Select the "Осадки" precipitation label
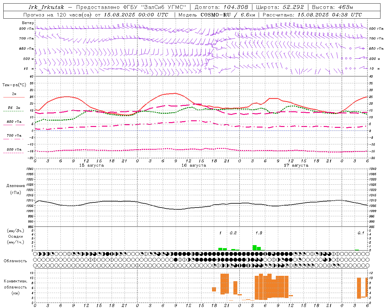Image resolution: width=385 pixels, height=308 pixels. click(16, 236)
